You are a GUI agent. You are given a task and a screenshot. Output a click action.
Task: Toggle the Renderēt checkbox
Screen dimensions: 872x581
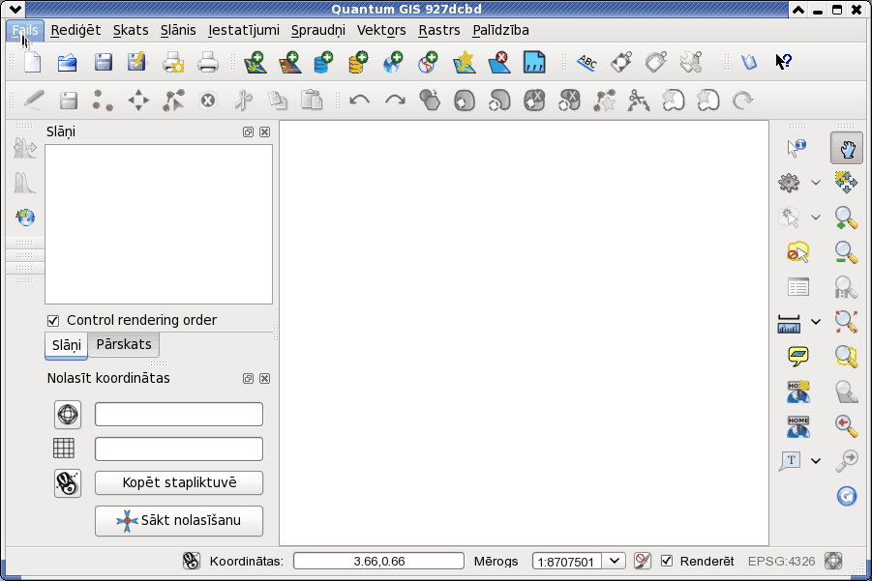click(x=666, y=561)
